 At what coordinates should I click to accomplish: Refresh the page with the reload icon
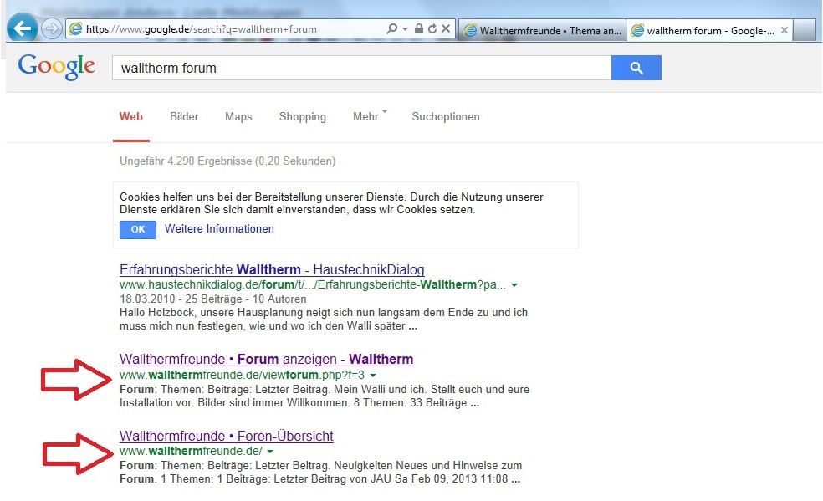432,29
